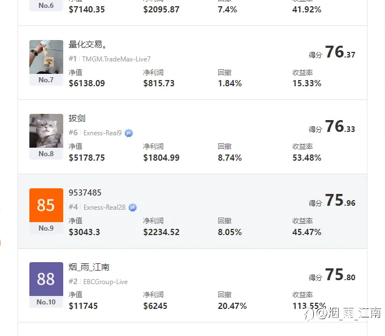
Task: Select the 75.96 score for account 9537485
Action: coord(340,201)
